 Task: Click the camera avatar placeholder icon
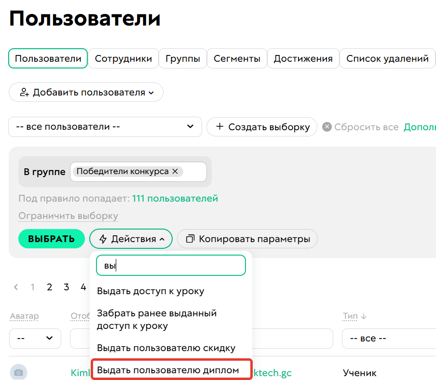(x=18, y=372)
